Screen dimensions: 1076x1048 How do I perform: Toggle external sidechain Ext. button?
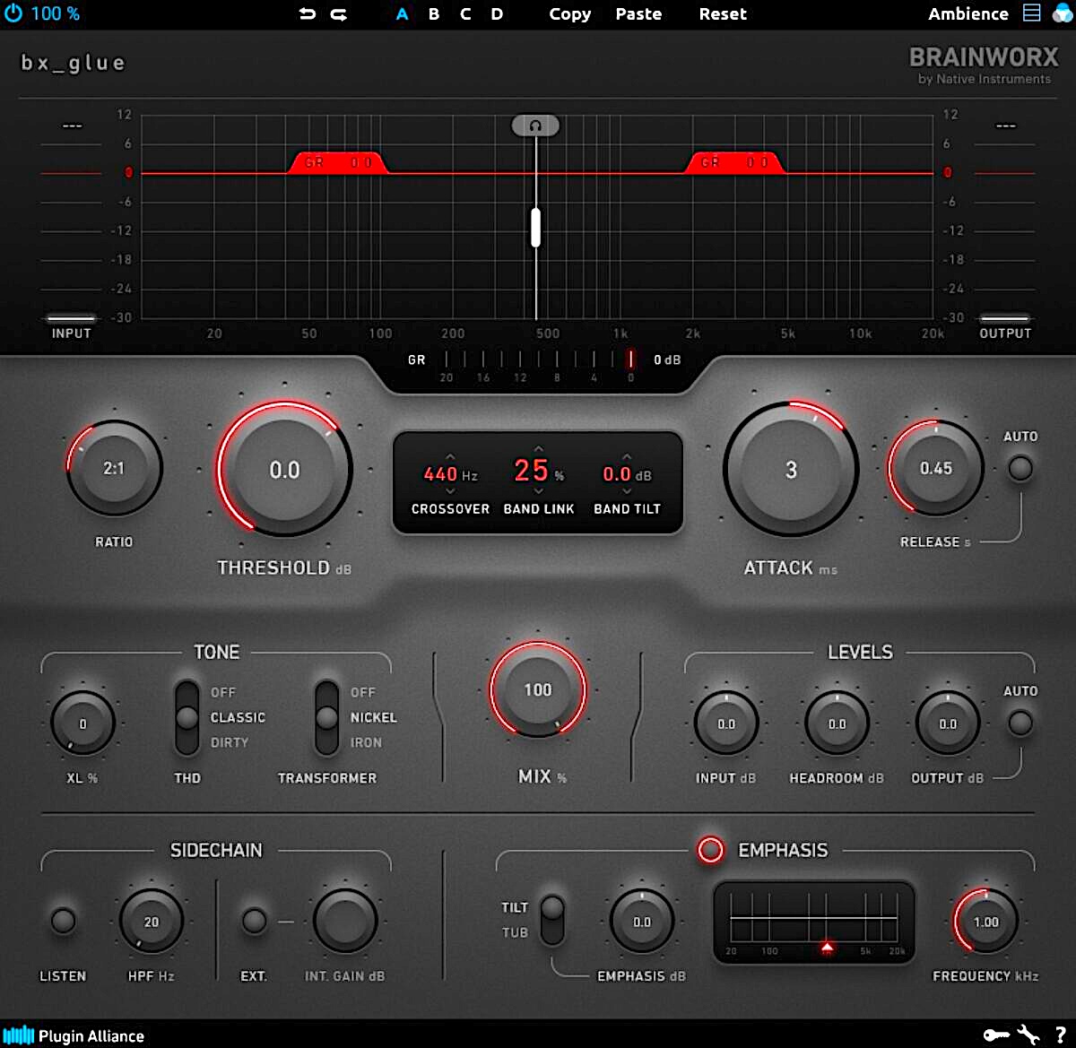click(x=255, y=921)
